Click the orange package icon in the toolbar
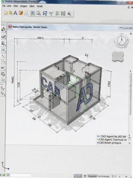This screenshot has height=178, width=133. [x=21, y=13]
